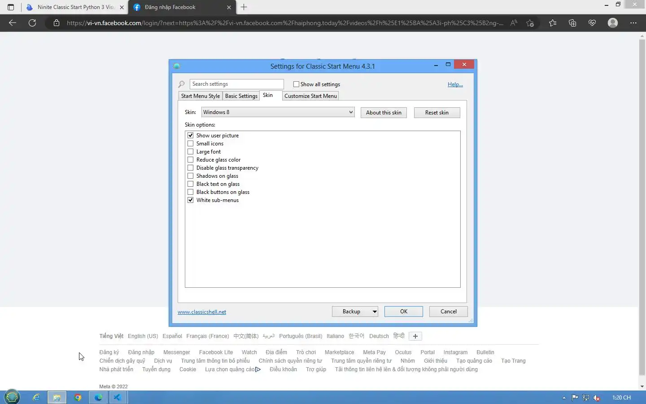Open Customize Start Menu tab
646x404 pixels.
[310, 96]
